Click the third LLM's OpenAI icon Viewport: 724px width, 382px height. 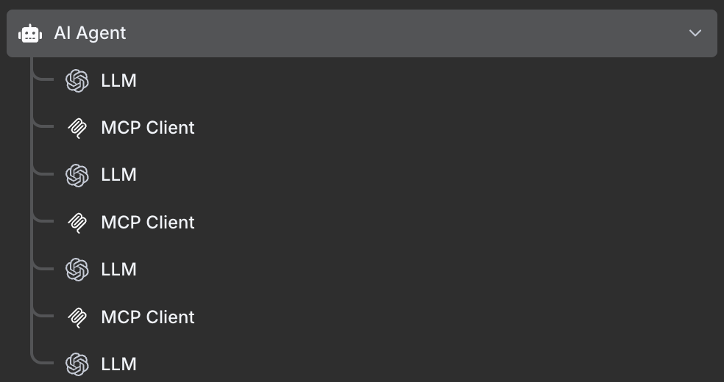tap(77, 270)
